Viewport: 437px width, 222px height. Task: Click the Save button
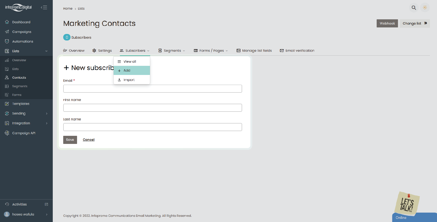(x=70, y=140)
